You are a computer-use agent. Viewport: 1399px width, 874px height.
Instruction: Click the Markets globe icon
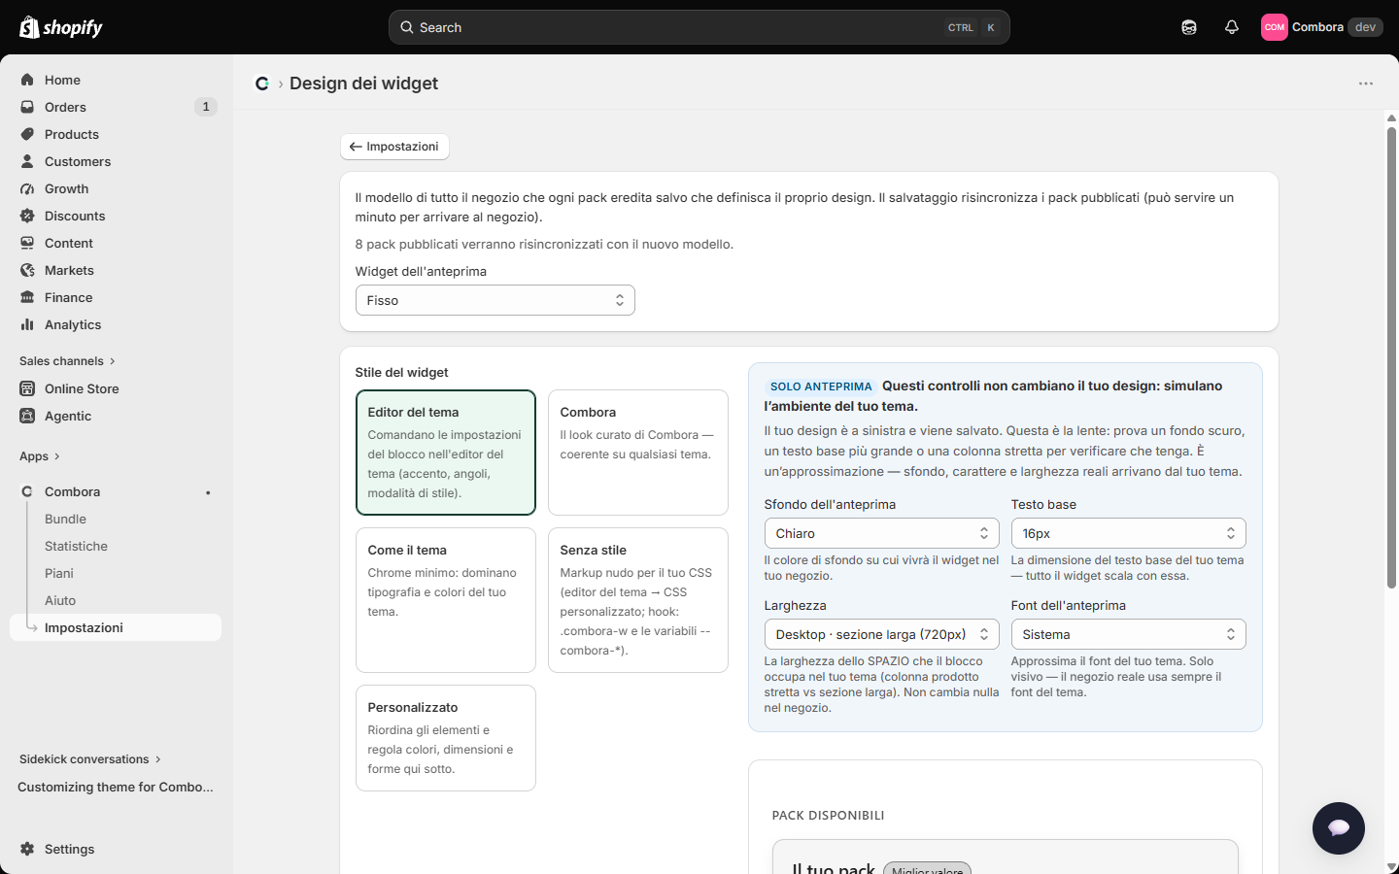(x=27, y=270)
